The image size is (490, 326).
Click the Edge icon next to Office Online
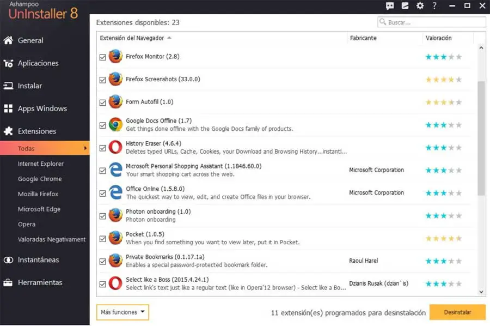115,192
